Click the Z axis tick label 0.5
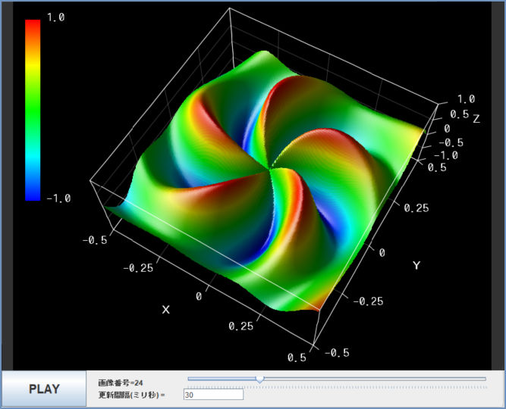Screen dimensions: 506x409 [459, 114]
